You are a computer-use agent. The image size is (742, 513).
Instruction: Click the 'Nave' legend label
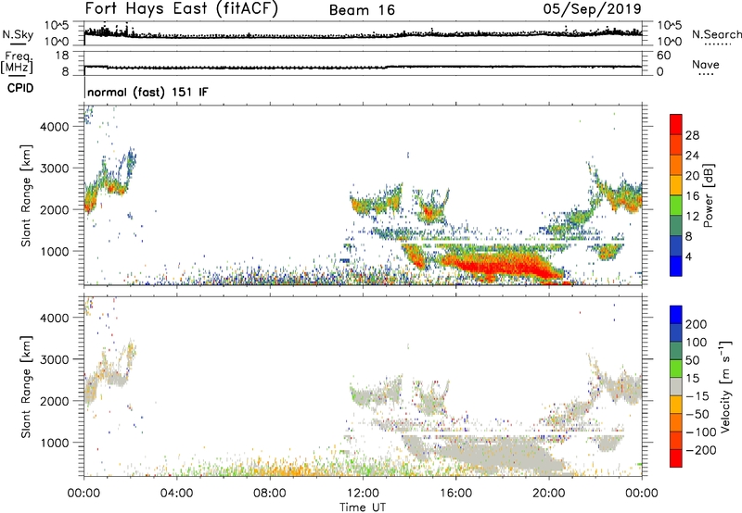coord(706,64)
